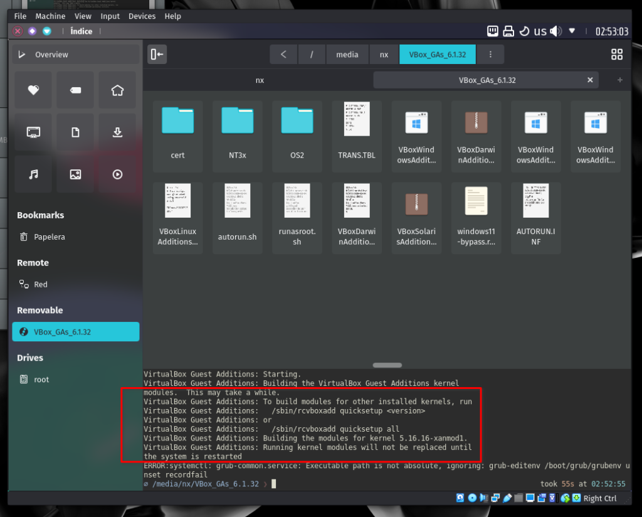The image size is (642, 517).
Task: Click the shared folders indicator in VirtualBox status bar
Action: coord(518,498)
